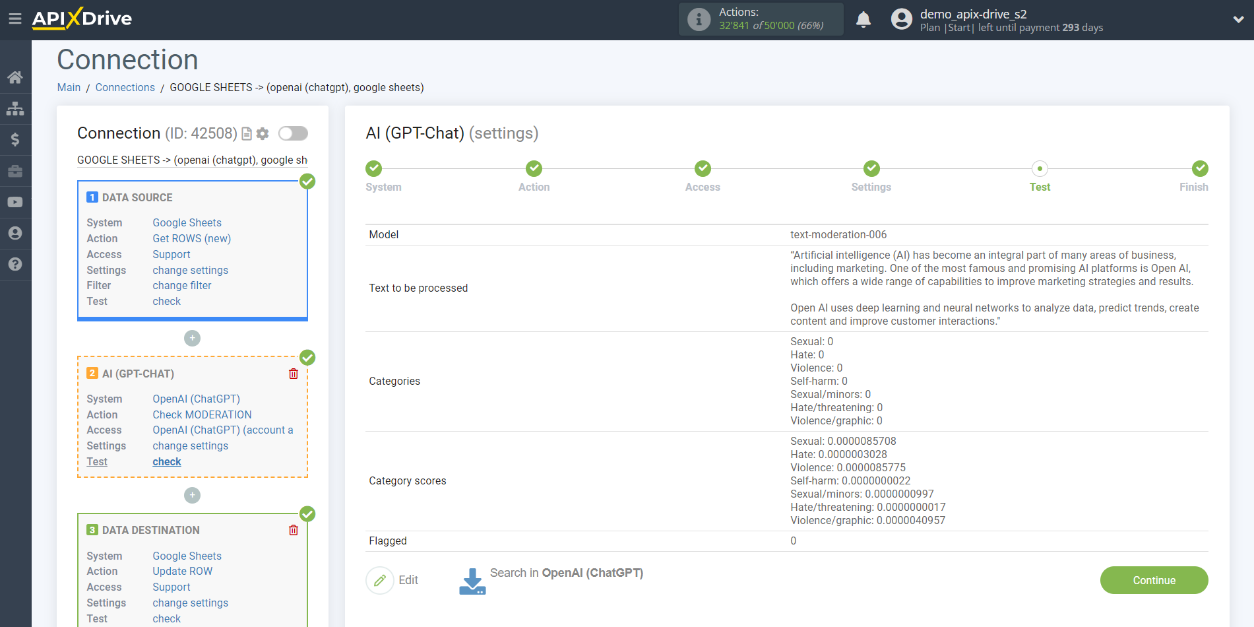
Task: Open the connections sitemap sidebar icon
Action: coord(15,108)
